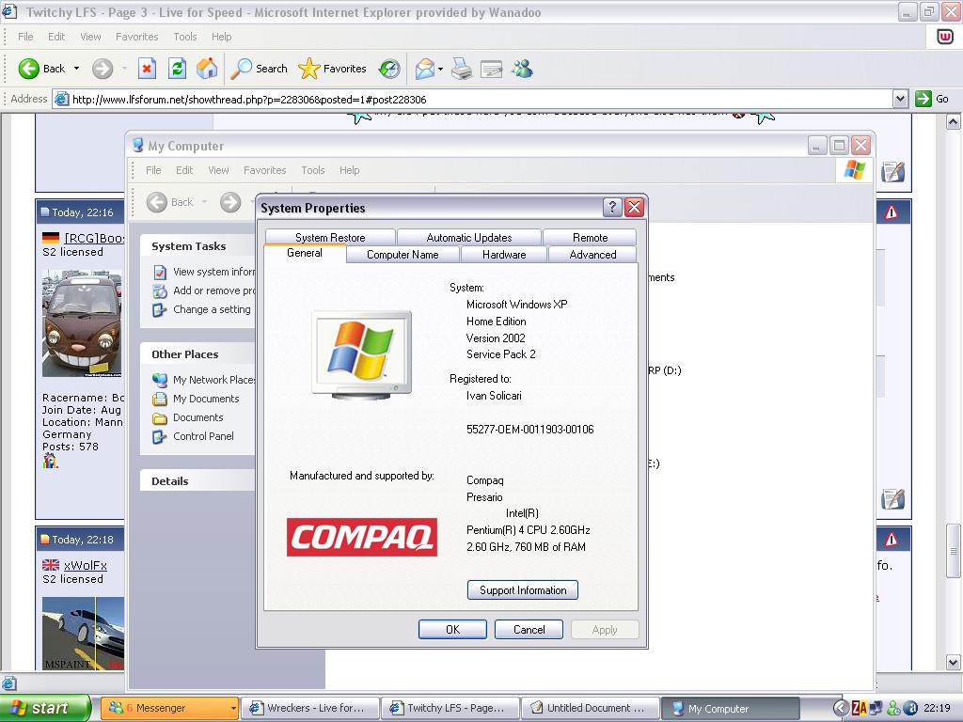The image size is (963, 722).
Task: Click the Windows Start button
Action: (45, 708)
